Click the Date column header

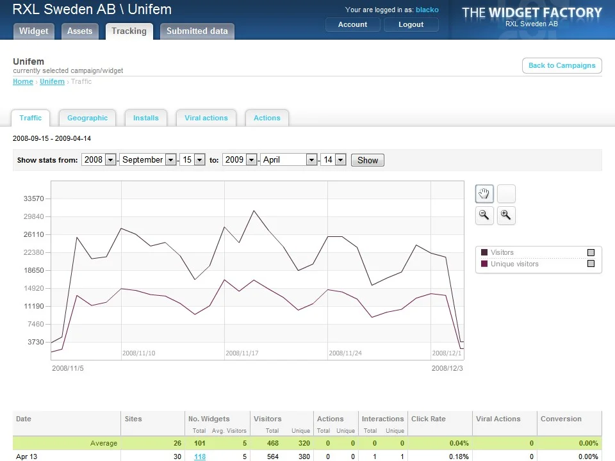tap(24, 419)
